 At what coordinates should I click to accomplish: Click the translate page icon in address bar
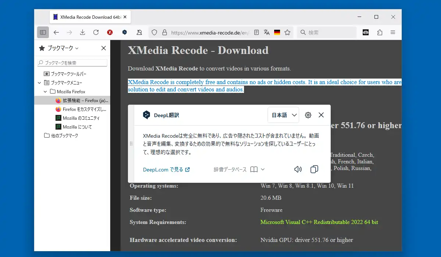pos(267,32)
